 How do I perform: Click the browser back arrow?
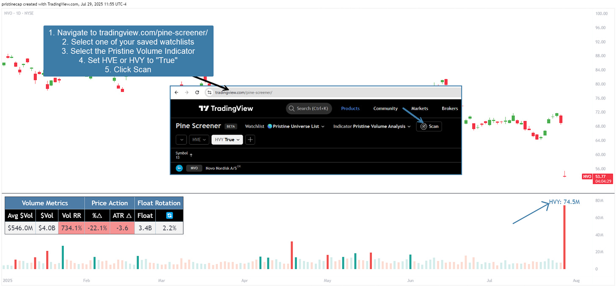point(177,92)
